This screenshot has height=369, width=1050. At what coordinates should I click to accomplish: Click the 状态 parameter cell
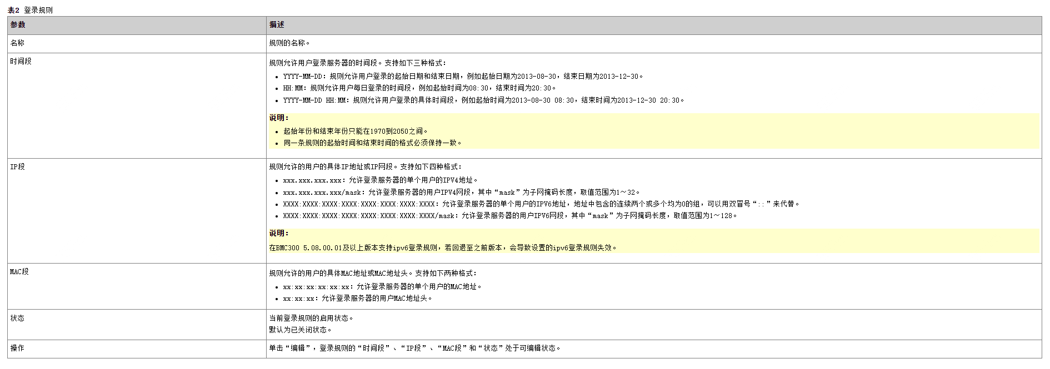pos(17,319)
